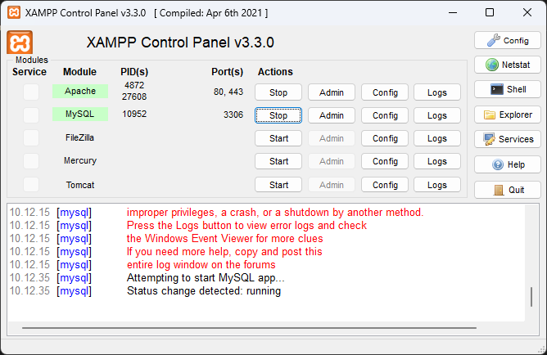View Mercury Logs
The image size is (547, 355).
(437, 161)
